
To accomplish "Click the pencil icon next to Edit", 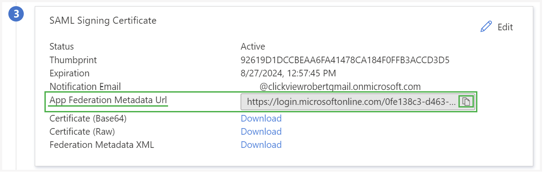I will 486,27.
